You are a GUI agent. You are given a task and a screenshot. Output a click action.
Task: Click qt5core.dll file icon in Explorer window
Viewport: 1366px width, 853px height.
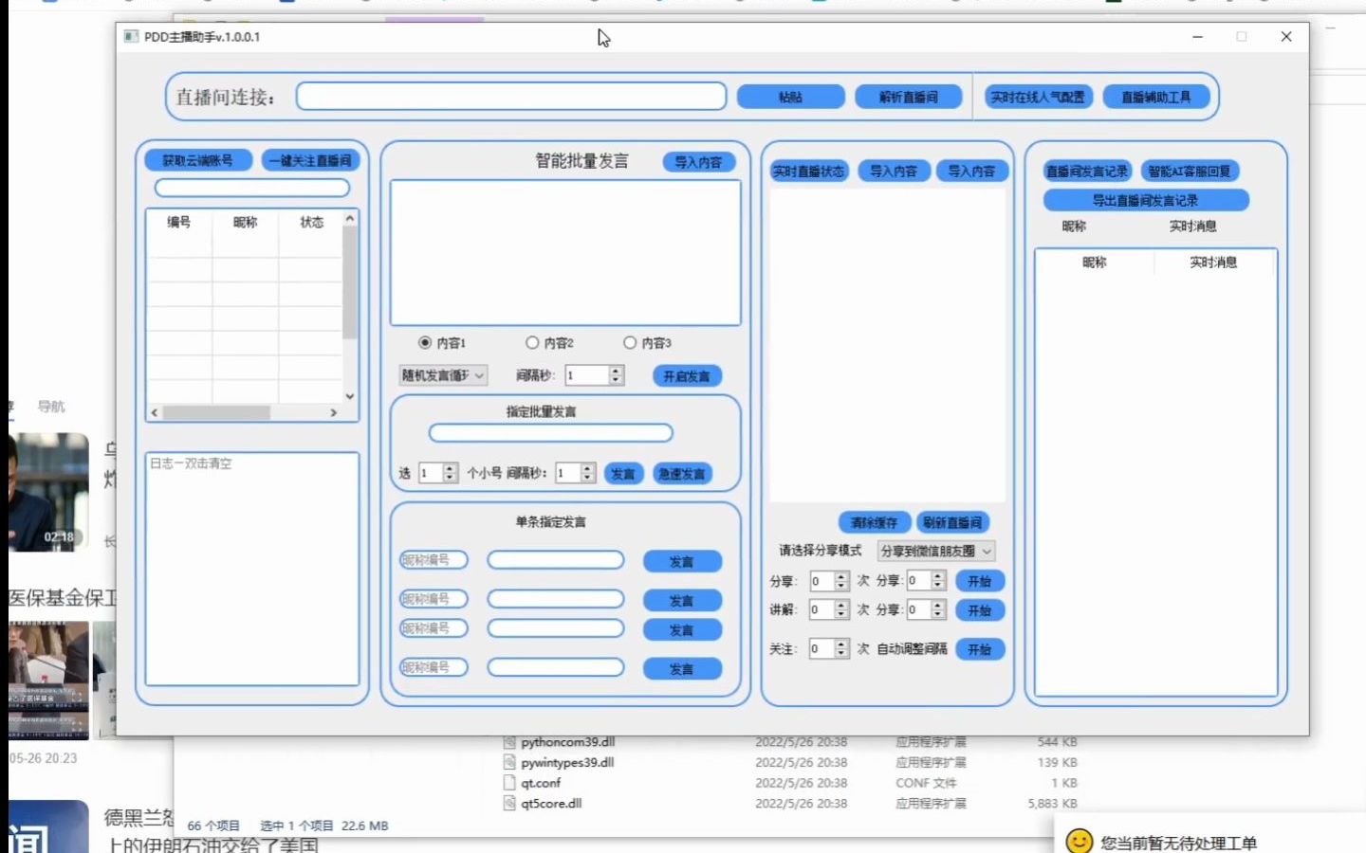[509, 803]
